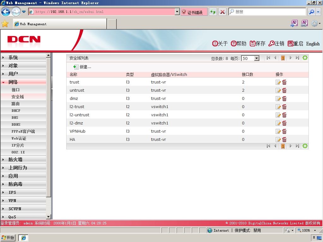323x242 pixels.
Task: Open the DNS submenu item
Action: pyautogui.click(x=23, y=118)
